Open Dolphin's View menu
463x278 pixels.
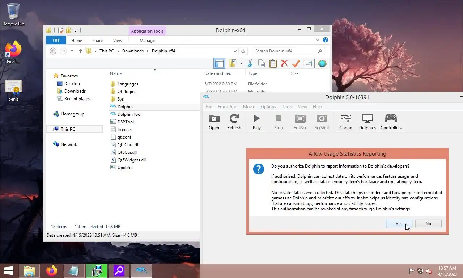click(x=302, y=107)
